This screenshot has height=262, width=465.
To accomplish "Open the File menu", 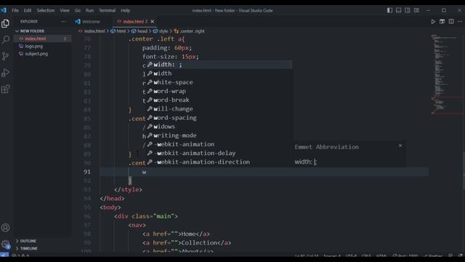I will click(x=15, y=10).
